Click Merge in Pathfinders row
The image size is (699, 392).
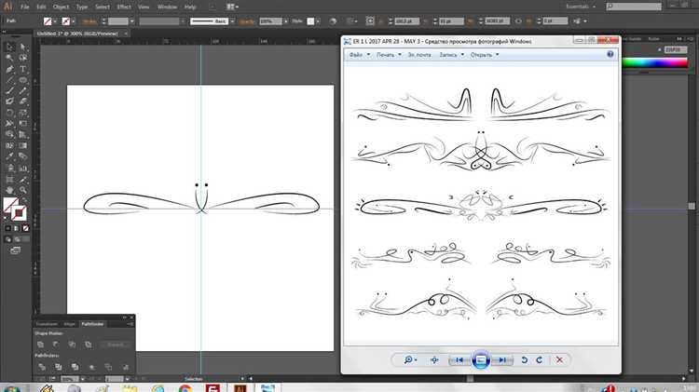[x=75, y=367]
